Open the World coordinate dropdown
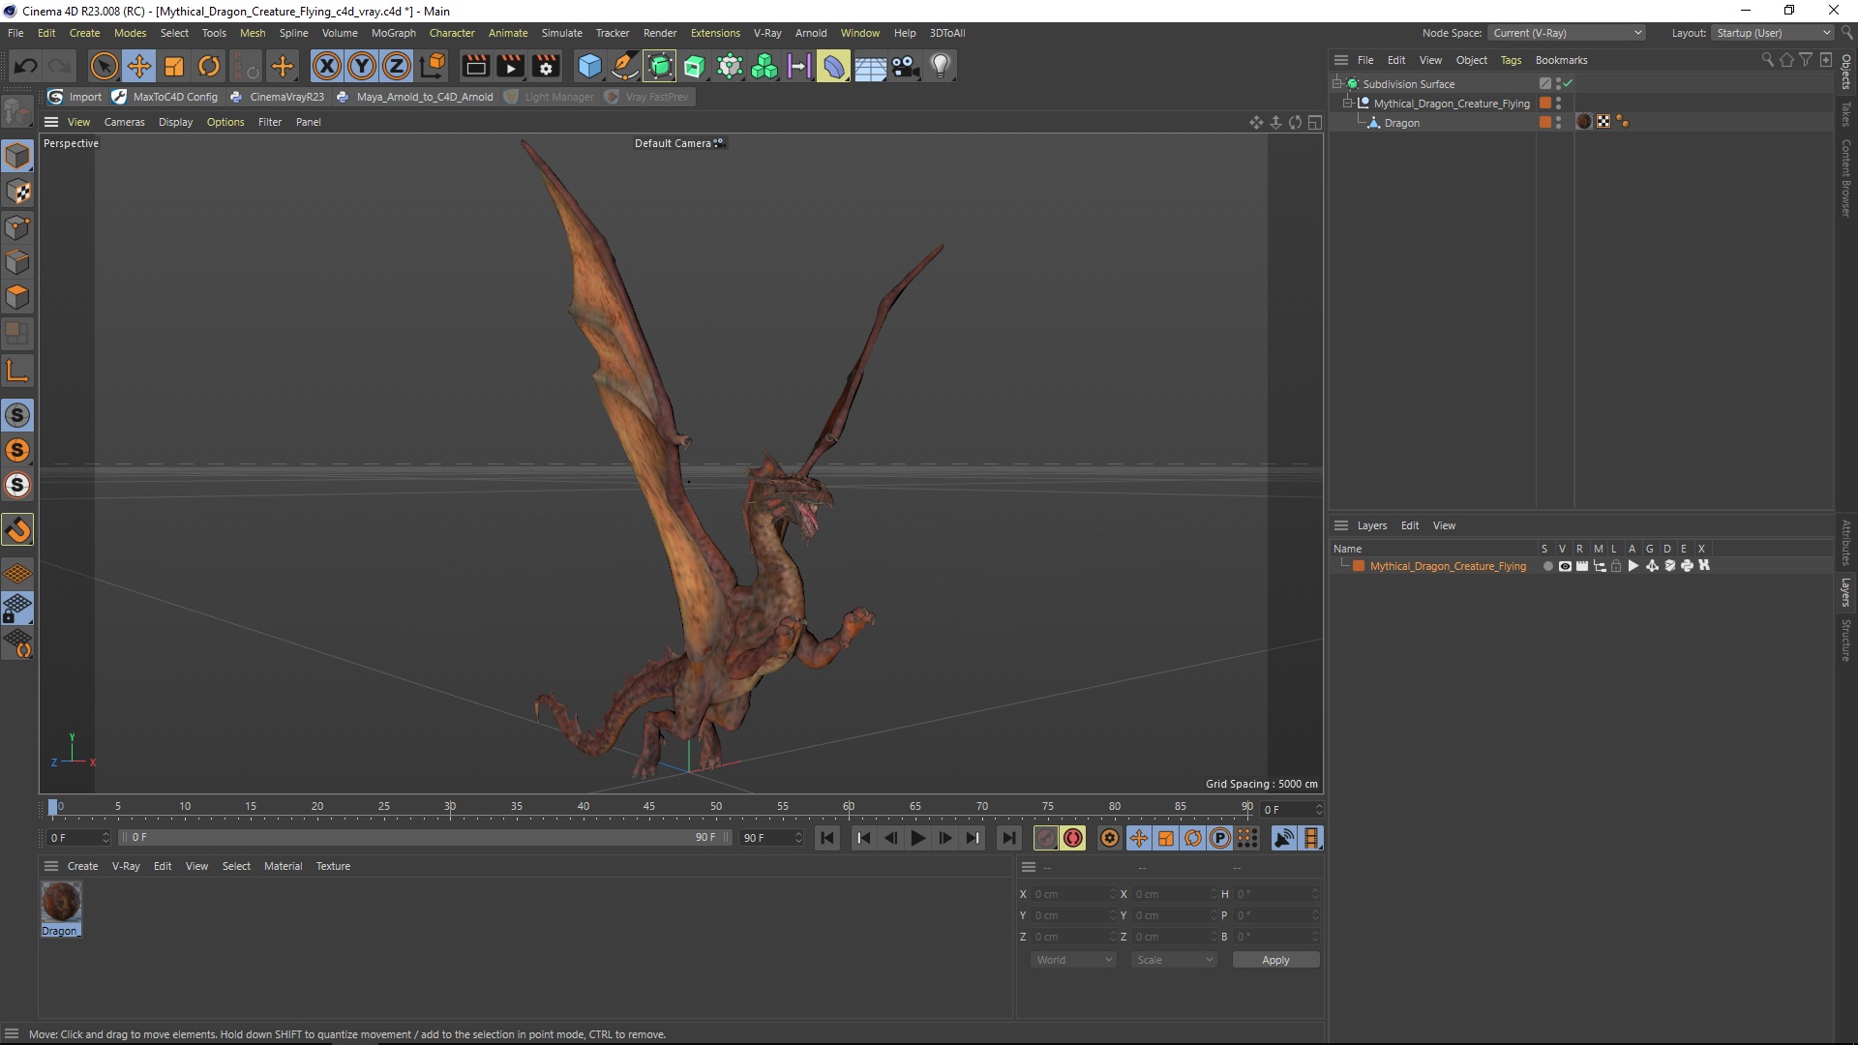 (1073, 960)
